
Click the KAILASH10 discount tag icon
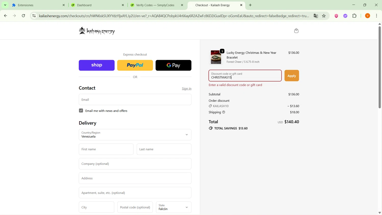pyautogui.click(x=210, y=106)
